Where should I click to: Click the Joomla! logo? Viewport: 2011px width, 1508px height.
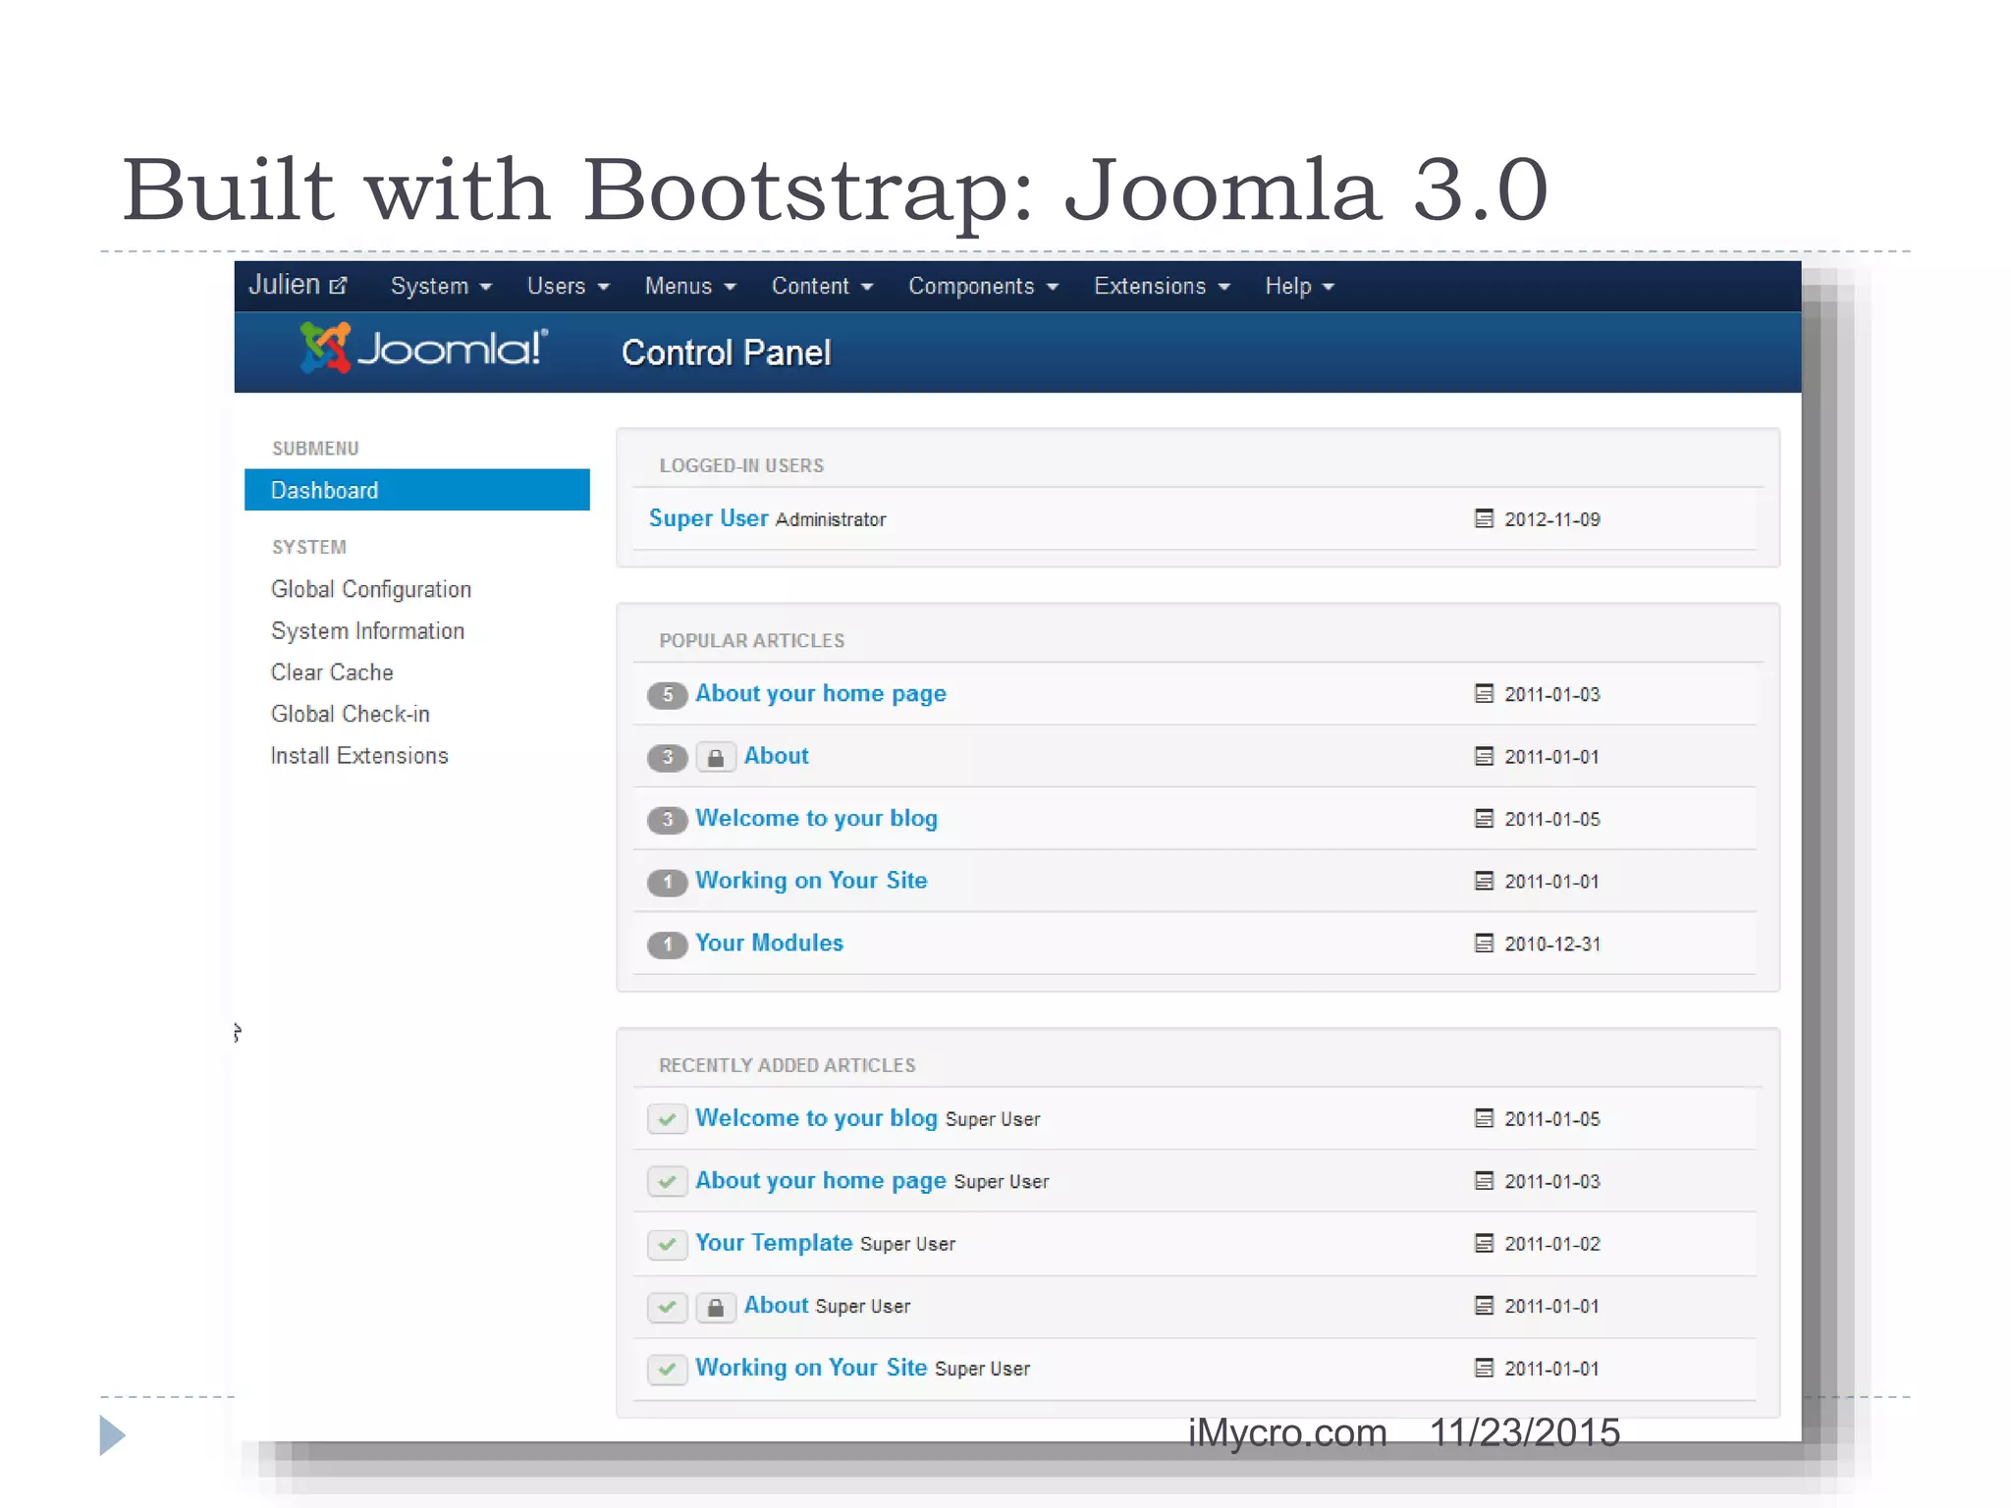pos(423,349)
